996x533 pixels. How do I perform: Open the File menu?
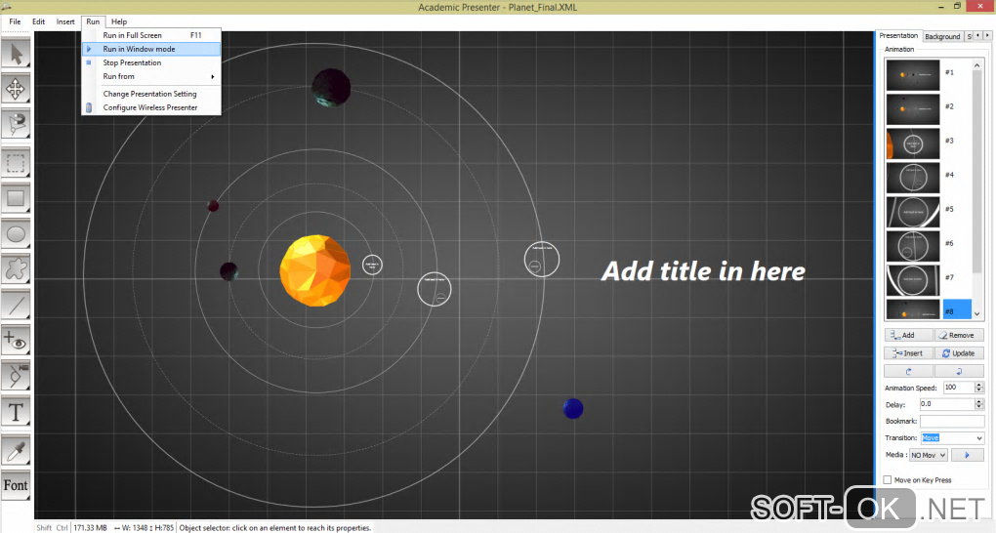[16, 21]
